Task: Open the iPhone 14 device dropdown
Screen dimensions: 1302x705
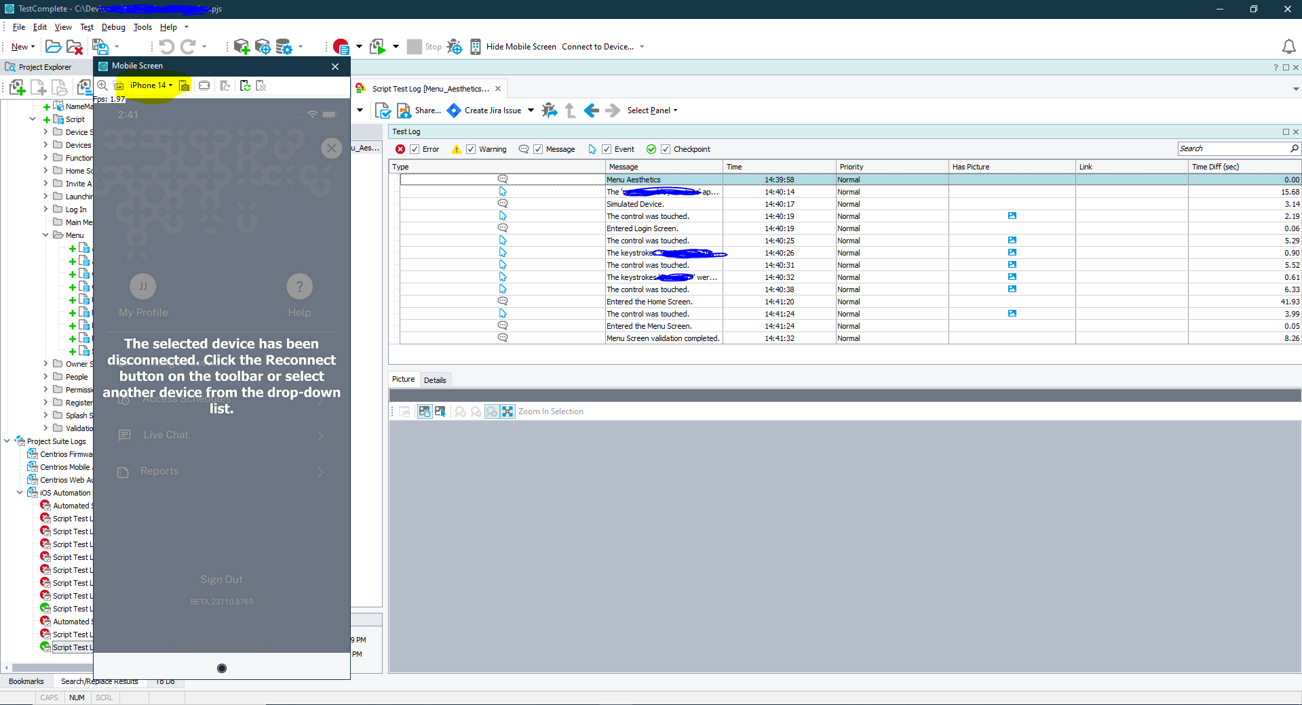Action: tap(151, 85)
